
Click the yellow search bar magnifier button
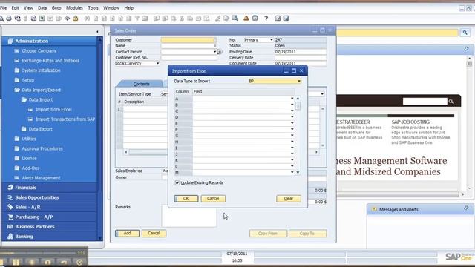(x=465, y=33)
